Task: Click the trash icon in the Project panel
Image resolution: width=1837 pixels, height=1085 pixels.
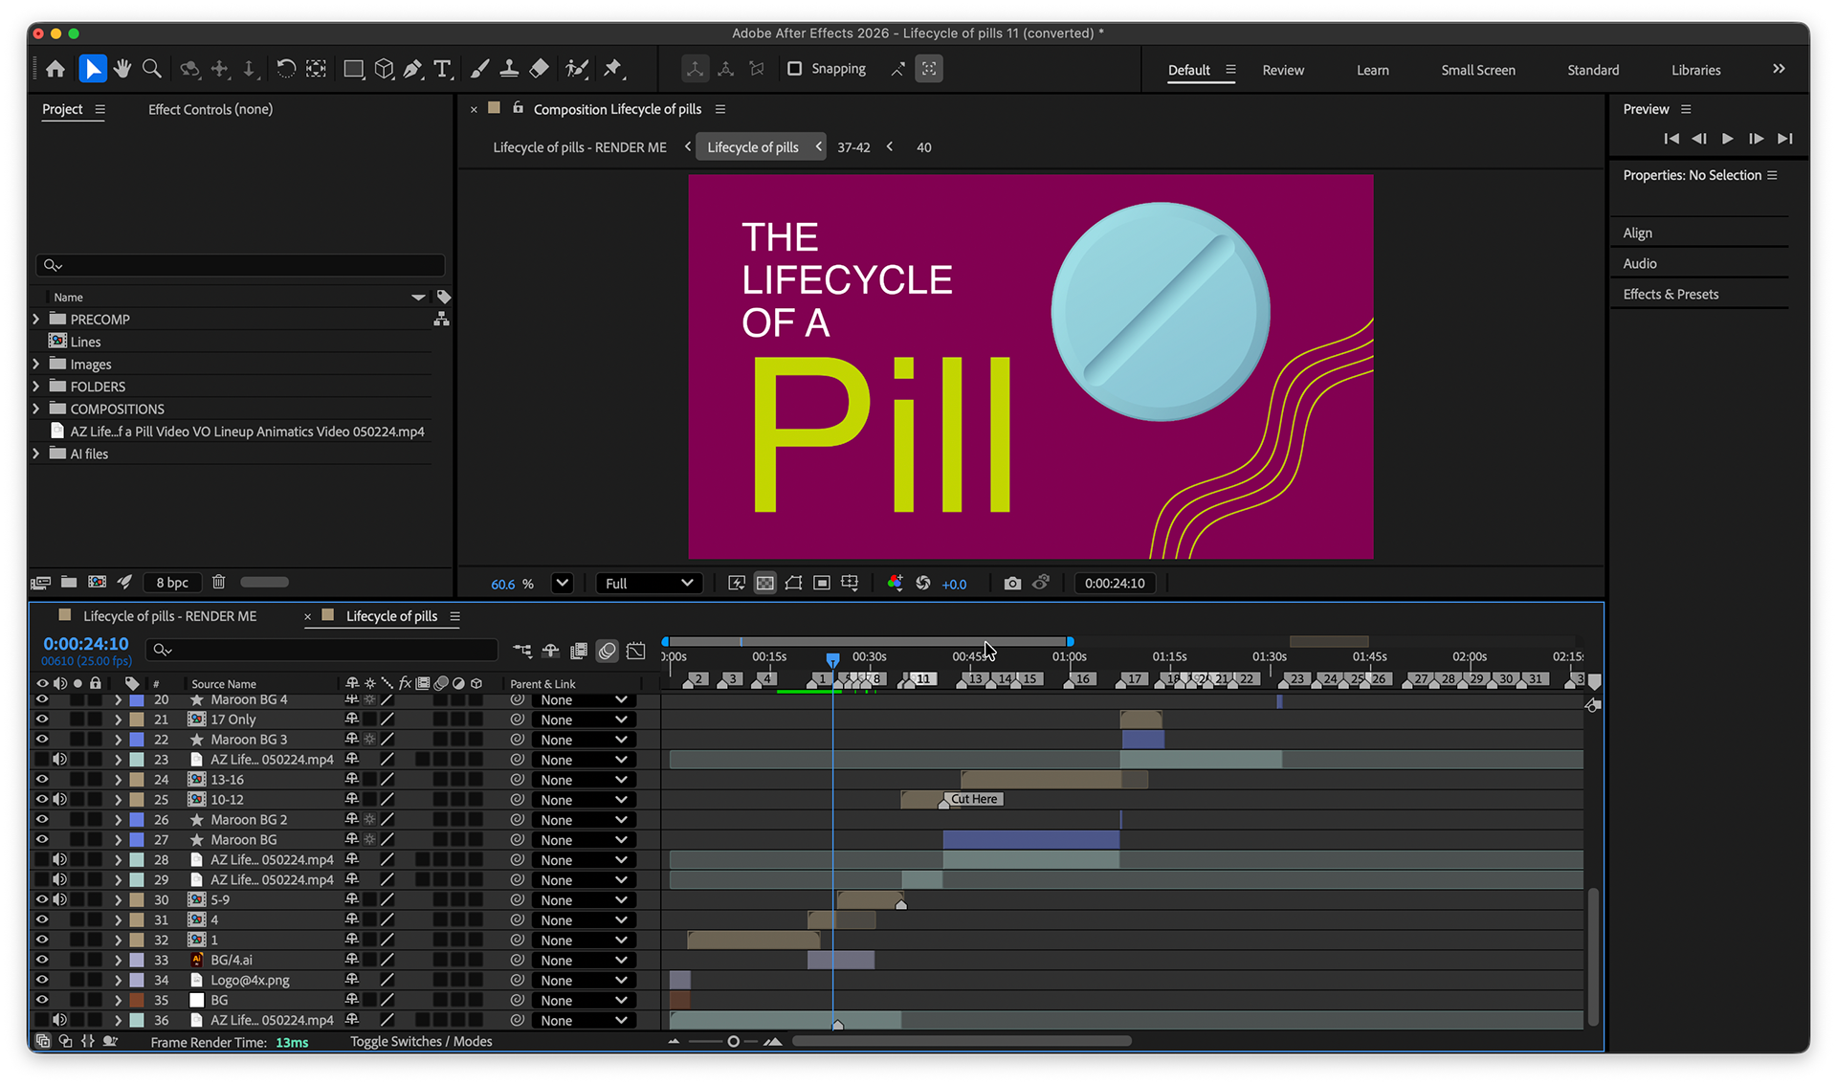Action: pyautogui.click(x=218, y=582)
